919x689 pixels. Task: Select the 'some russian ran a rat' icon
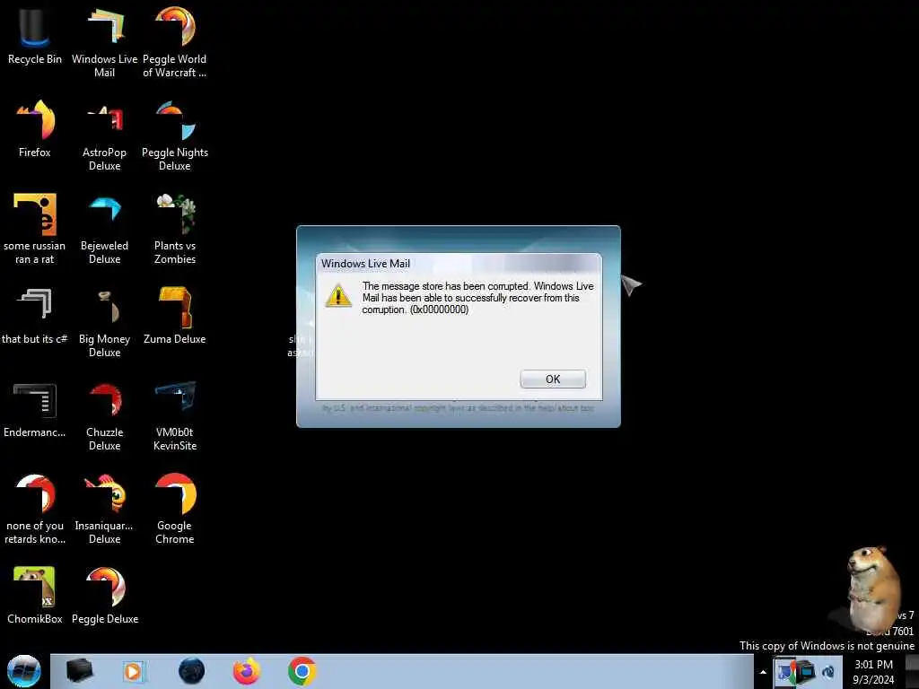[x=35, y=229]
